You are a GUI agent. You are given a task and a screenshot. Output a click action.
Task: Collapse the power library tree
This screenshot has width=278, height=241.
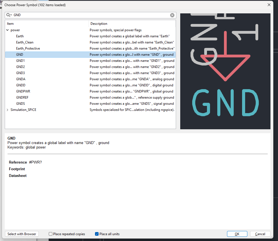tap(8, 30)
